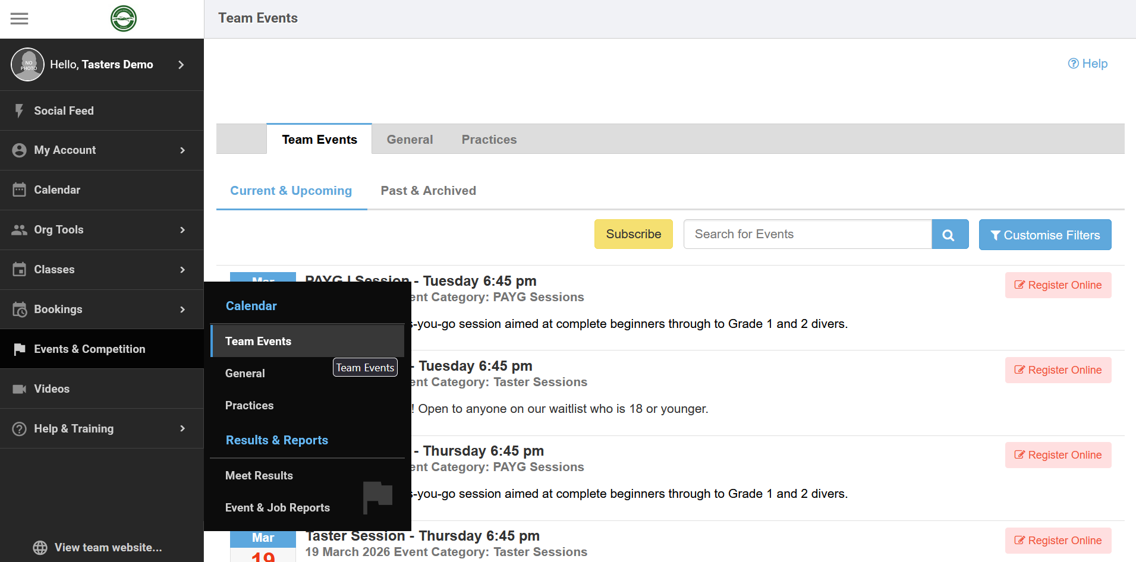Open Meet Results from flyout menu
1136x562 pixels.
click(259, 476)
